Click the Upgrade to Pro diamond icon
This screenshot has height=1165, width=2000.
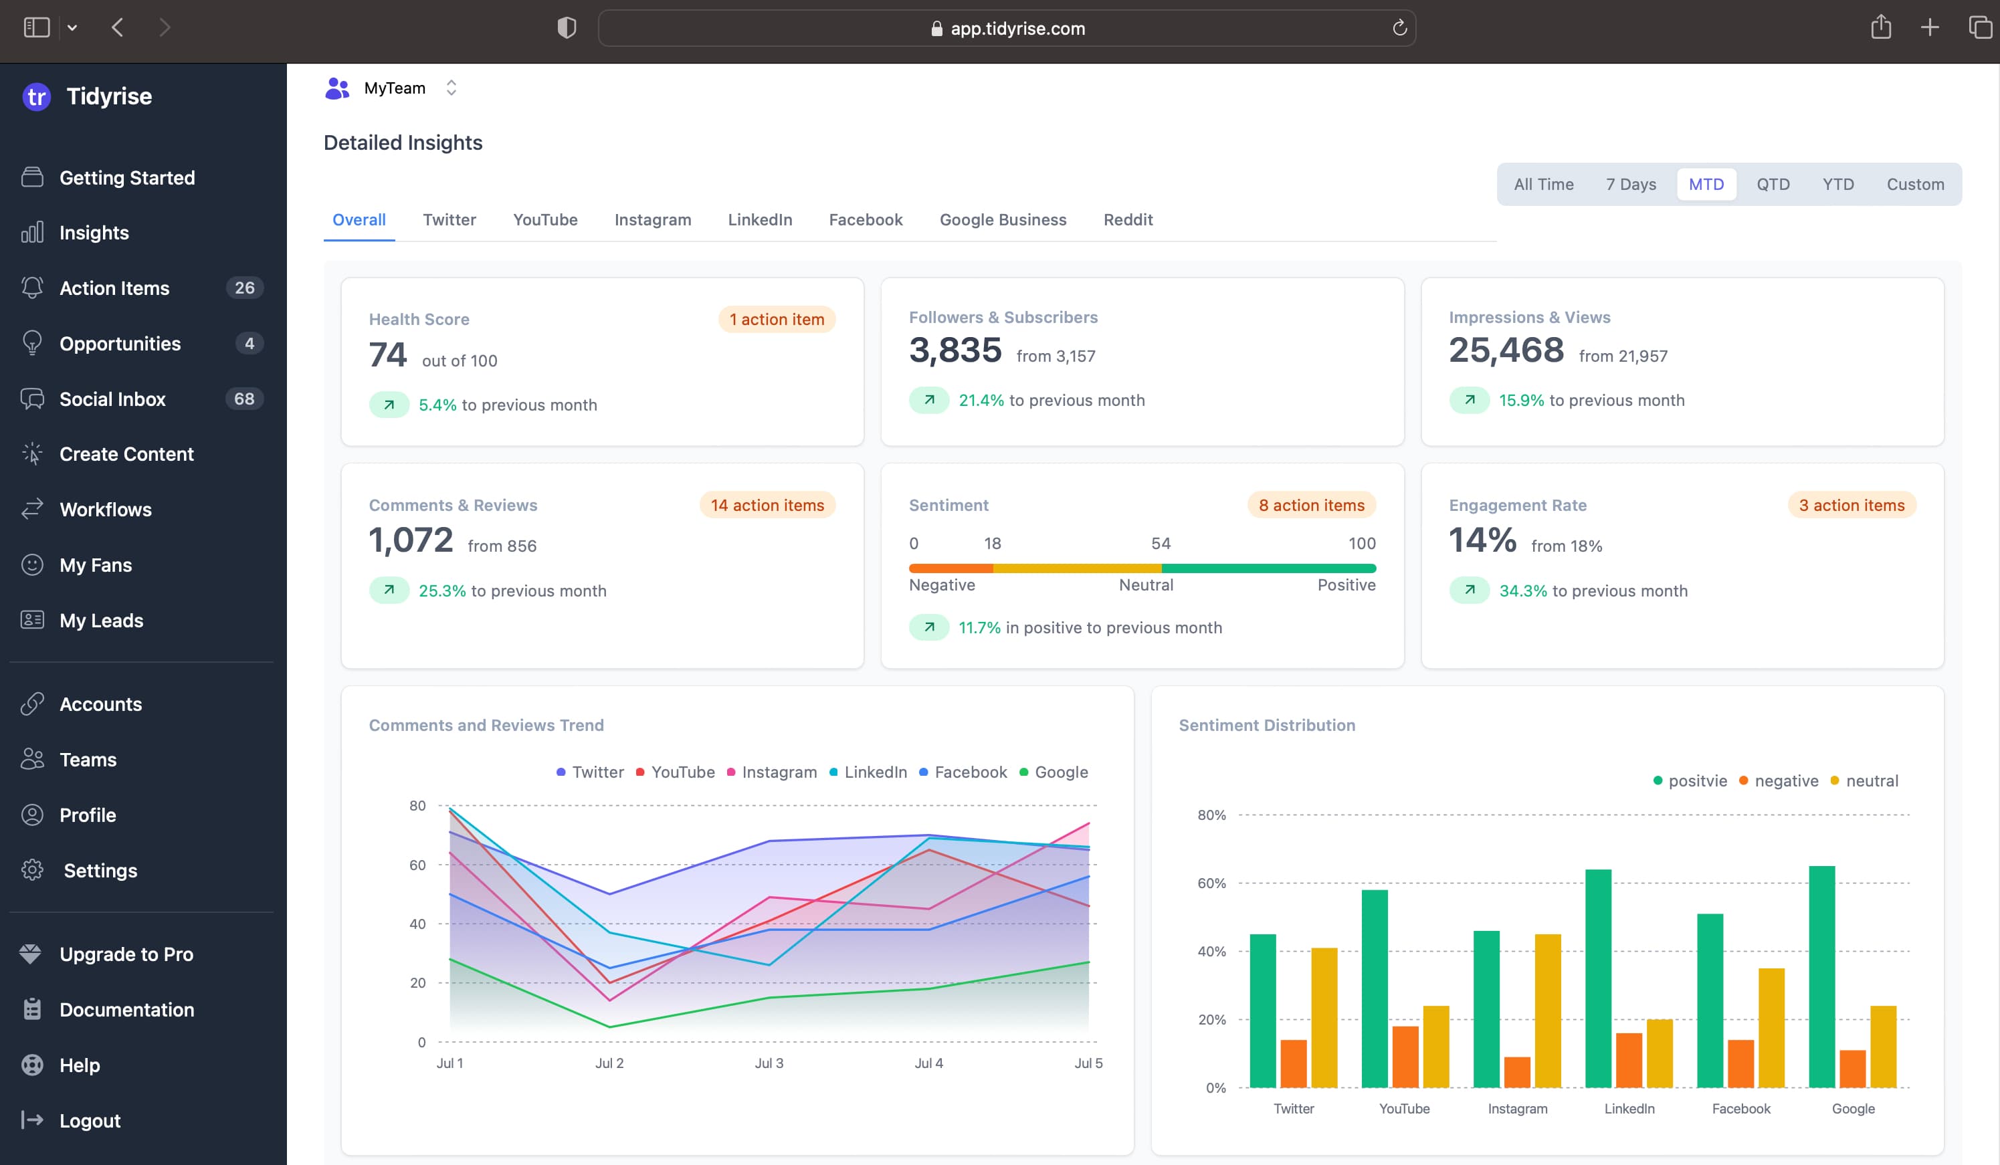click(x=30, y=954)
